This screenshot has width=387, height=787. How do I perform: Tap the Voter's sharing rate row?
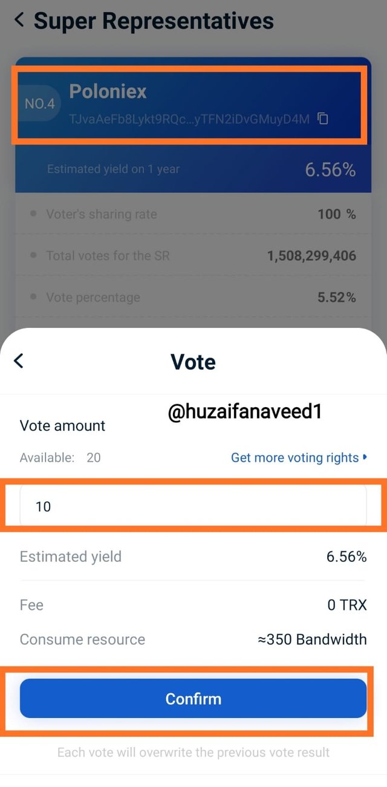coord(193,214)
